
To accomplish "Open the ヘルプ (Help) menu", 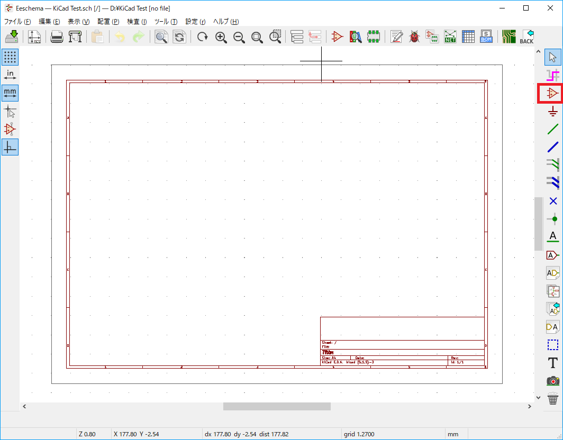I will (x=226, y=22).
